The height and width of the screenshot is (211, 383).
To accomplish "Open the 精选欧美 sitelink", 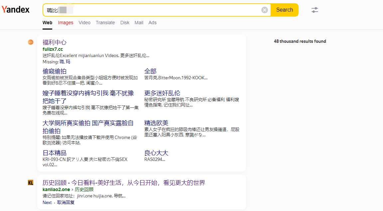I will click(x=156, y=123).
